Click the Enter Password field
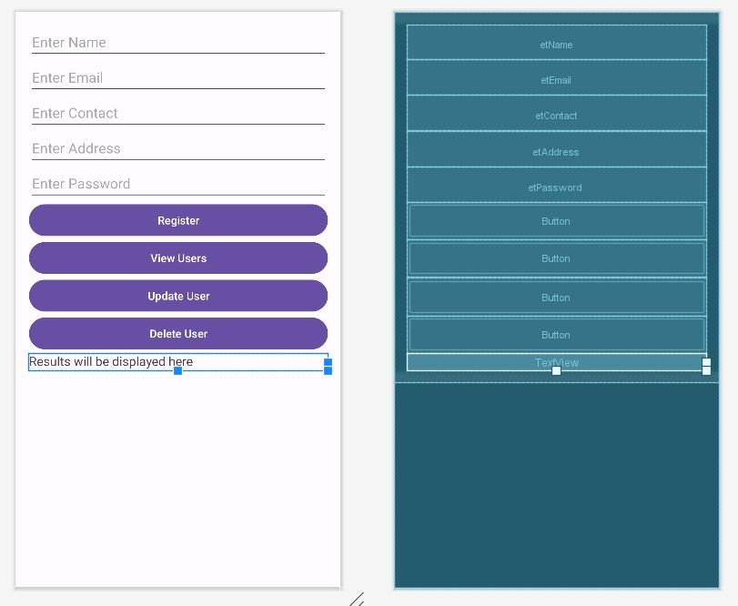This screenshot has width=738, height=606. pos(177,184)
